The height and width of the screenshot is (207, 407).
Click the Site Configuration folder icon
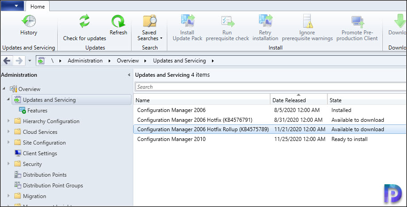(x=17, y=143)
